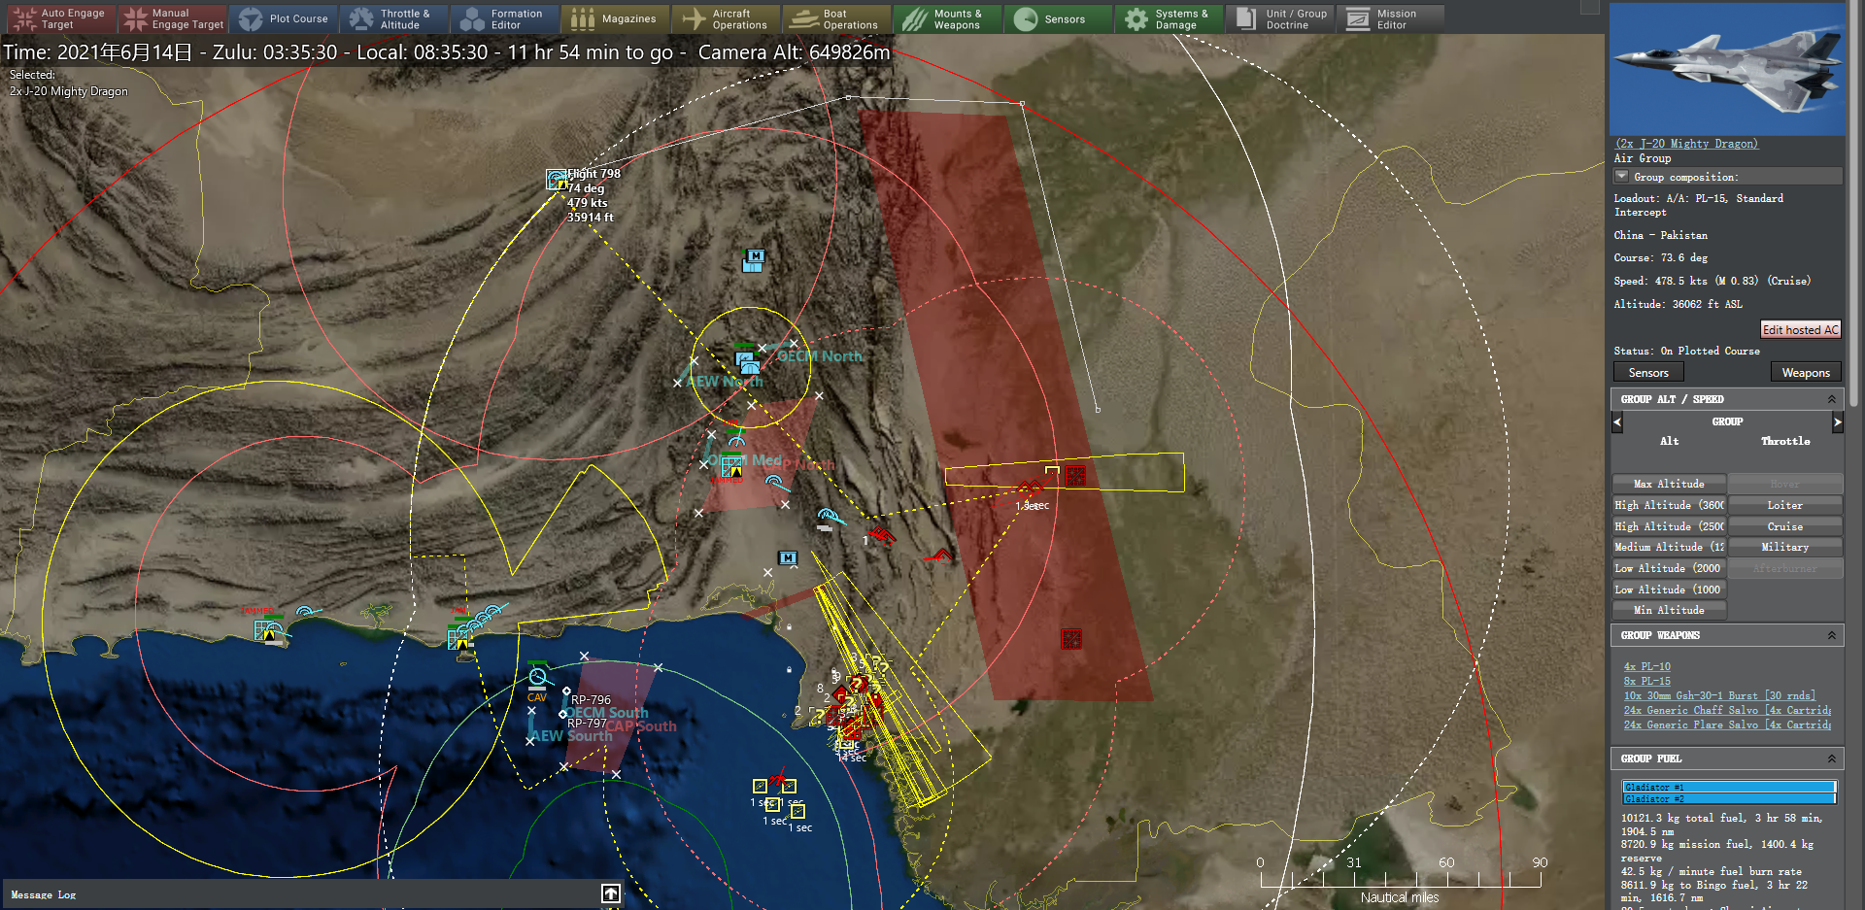Open the 24x Generic Flare Salvo link
1865x910 pixels.
(1727, 725)
